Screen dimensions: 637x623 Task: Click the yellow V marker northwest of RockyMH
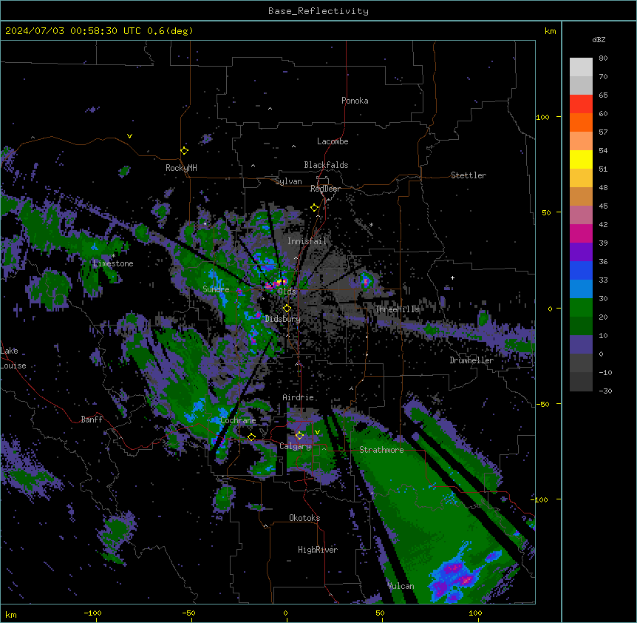(129, 136)
